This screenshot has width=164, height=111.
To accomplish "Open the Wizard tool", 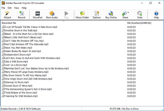I will 7,15.
